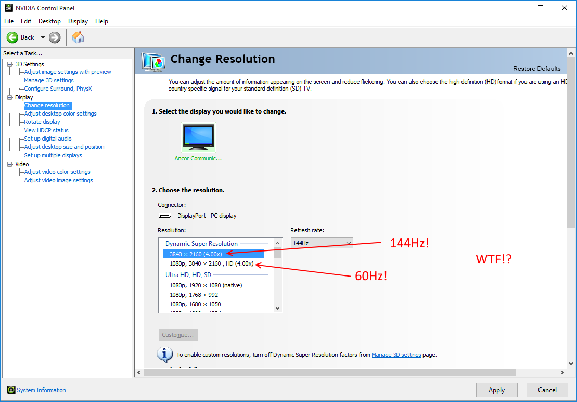The height and width of the screenshot is (402, 577).
Task: Select the Ancor Communications monitor icon
Action: 198,137
